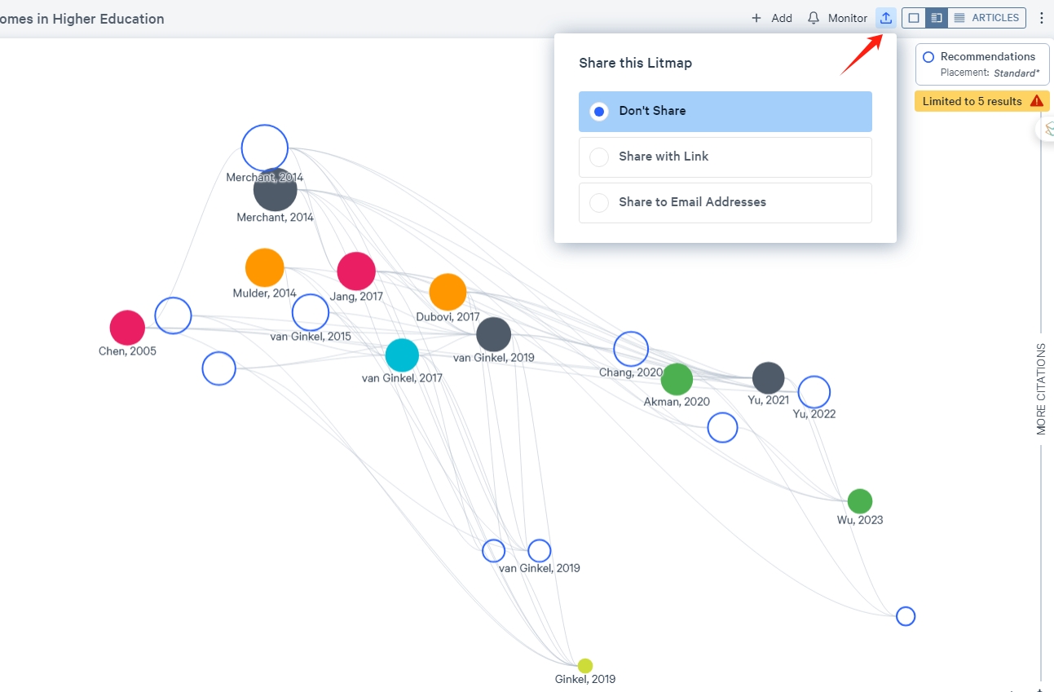This screenshot has height=692, width=1054.
Task: Choose the Share with Link radio button
Action: [x=599, y=157]
